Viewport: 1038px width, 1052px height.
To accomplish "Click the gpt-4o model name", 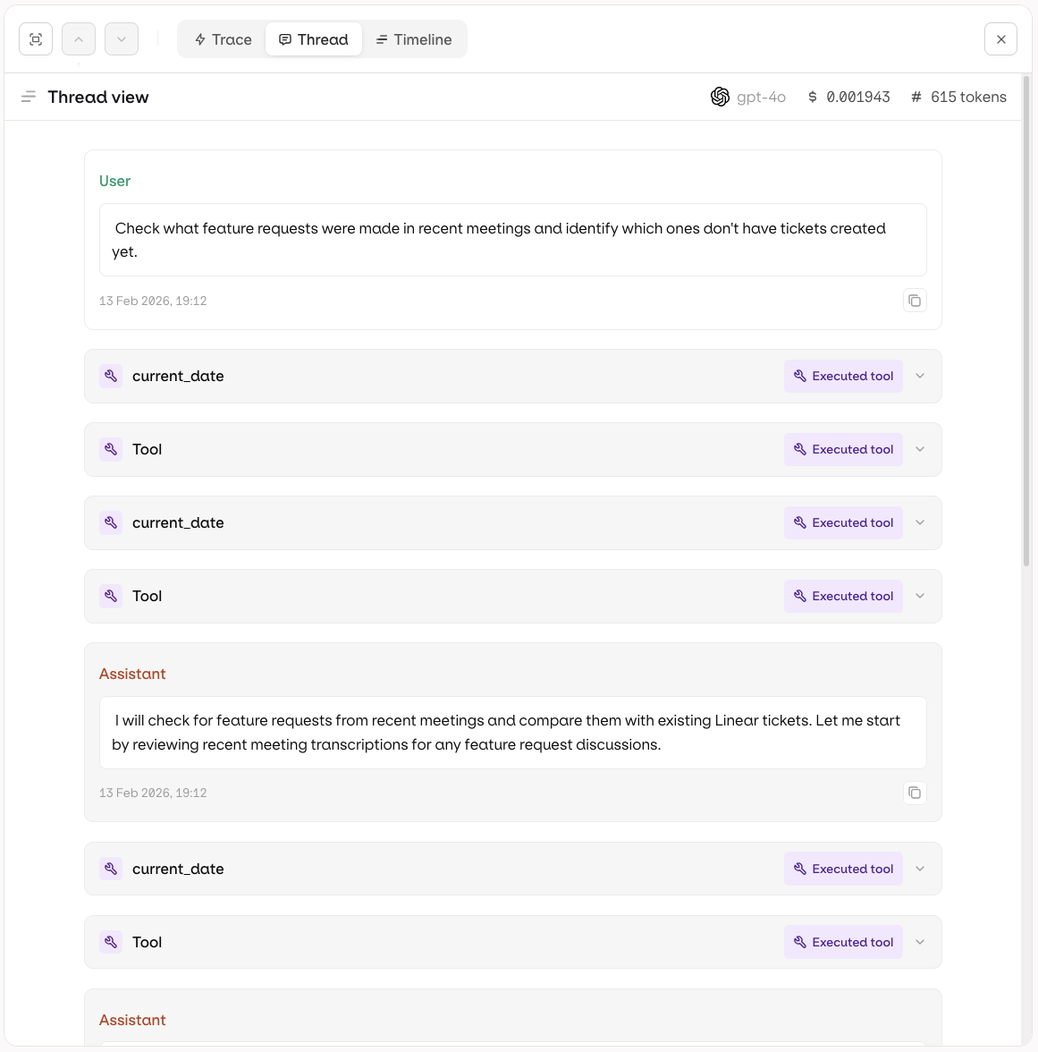I will click(761, 98).
